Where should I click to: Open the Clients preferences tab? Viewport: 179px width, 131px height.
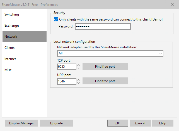click(25, 48)
